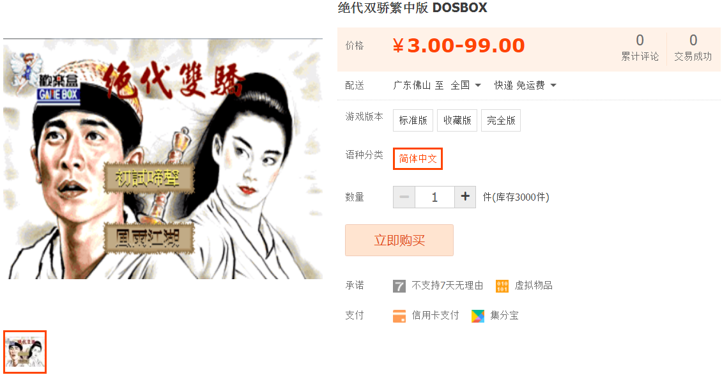Viewport: 722px width, 375px height.
Task: Toggle the 简体中文 language option
Action: (418, 158)
